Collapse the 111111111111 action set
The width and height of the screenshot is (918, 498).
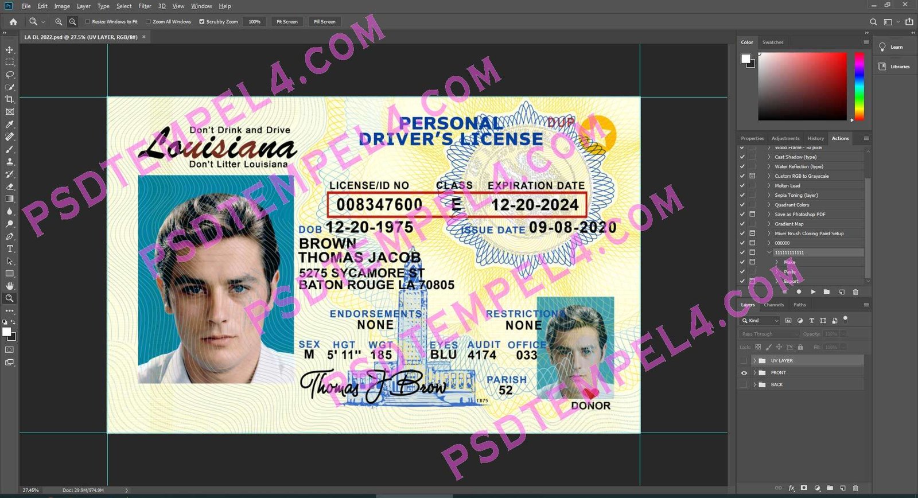coord(769,252)
